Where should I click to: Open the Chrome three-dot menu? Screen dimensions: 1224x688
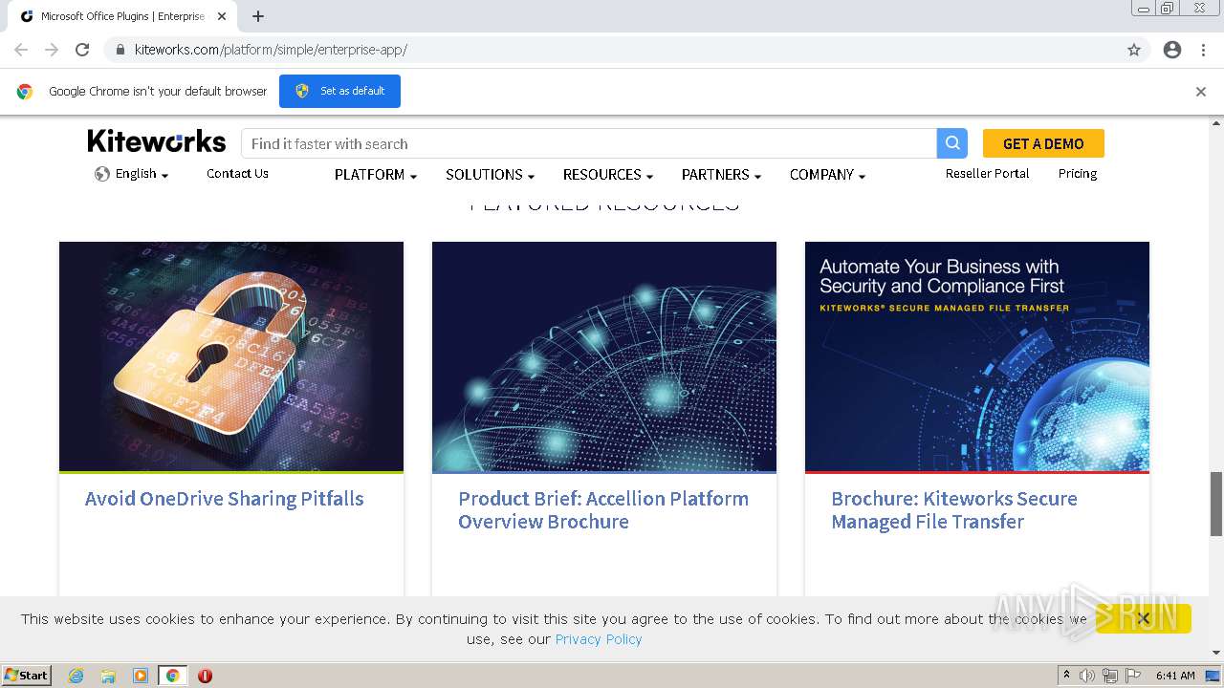(1203, 50)
